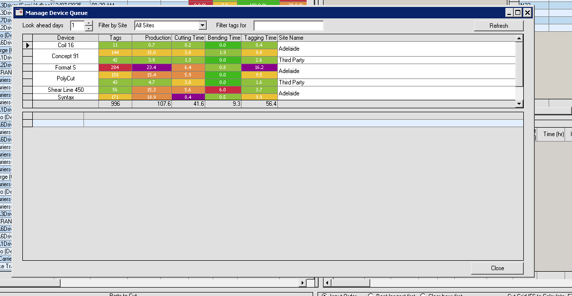The width and height of the screenshot is (572, 296).
Task: Click the Close button at the dialog bottom
Action: pyautogui.click(x=497, y=268)
